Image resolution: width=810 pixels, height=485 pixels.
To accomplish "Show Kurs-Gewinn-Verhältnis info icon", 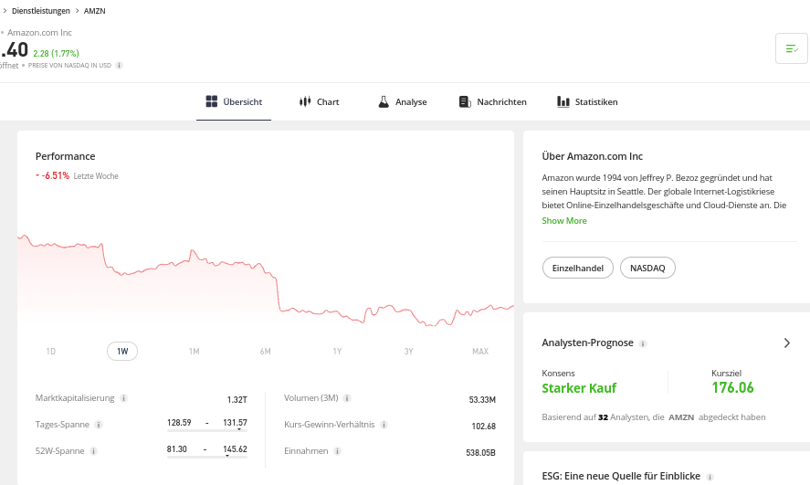I will 384,425.
